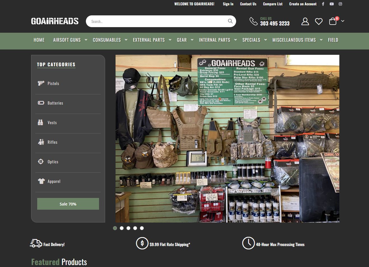Click the user account icon

coord(305,21)
